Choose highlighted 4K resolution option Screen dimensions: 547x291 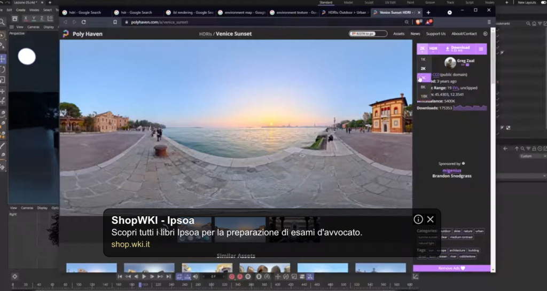coord(424,78)
